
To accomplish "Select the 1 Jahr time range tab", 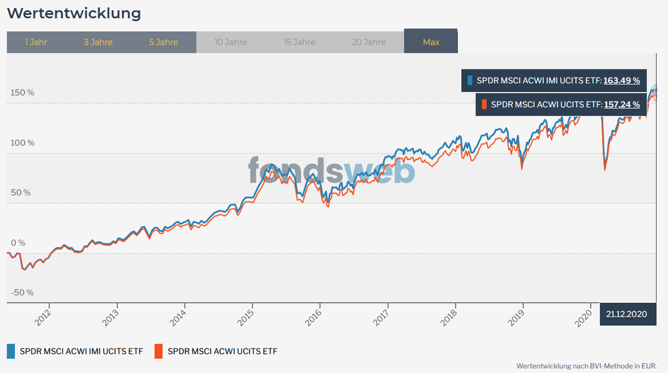I will [36, 42].
